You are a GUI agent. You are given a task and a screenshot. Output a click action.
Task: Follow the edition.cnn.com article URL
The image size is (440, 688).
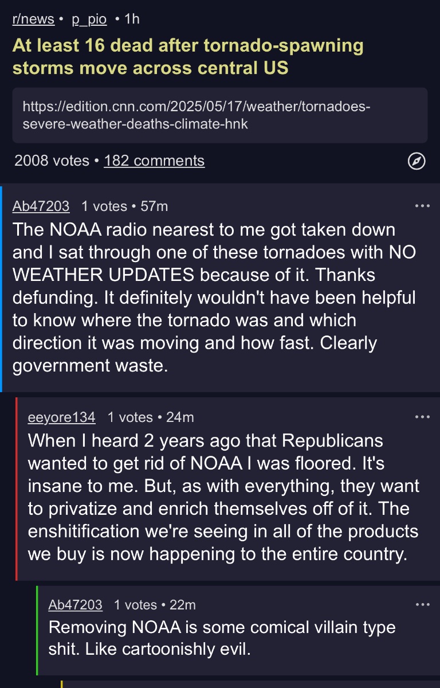(x=220, y=115)
